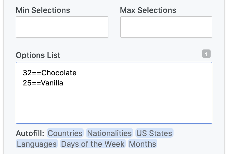Autofill options with Nationalities
Screen dimensions: 228x154
[109, 133]
